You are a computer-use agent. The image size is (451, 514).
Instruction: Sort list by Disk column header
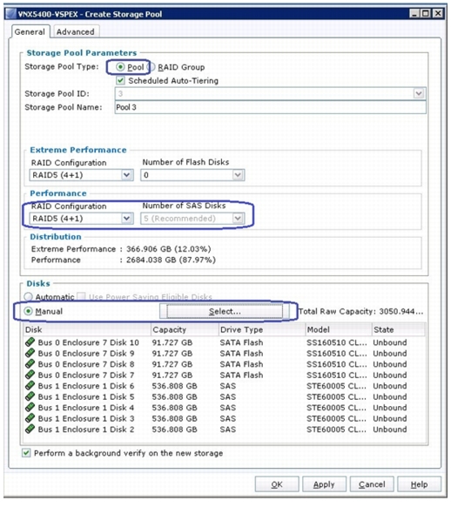[87, 329]
